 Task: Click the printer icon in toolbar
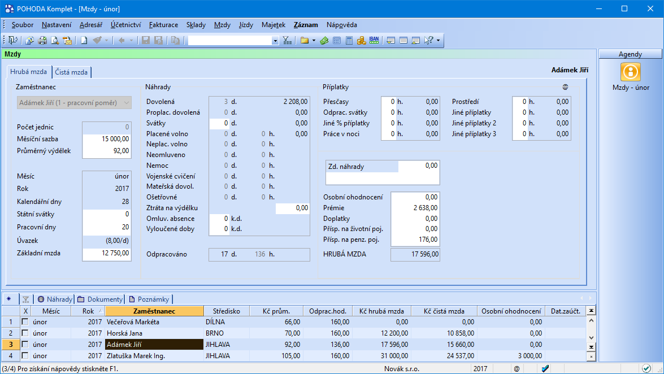(42, 40)
